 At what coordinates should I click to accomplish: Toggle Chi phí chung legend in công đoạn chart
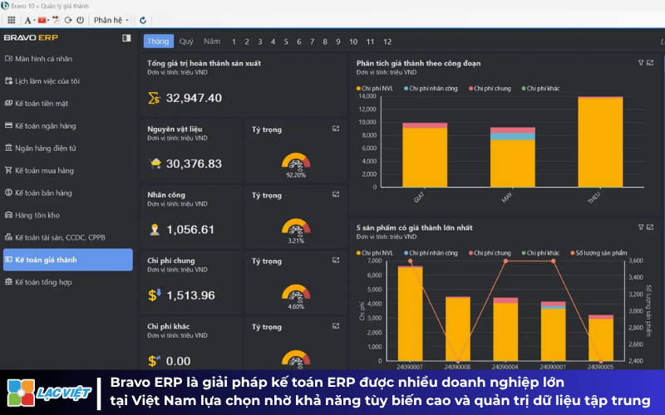click(490, 89)
